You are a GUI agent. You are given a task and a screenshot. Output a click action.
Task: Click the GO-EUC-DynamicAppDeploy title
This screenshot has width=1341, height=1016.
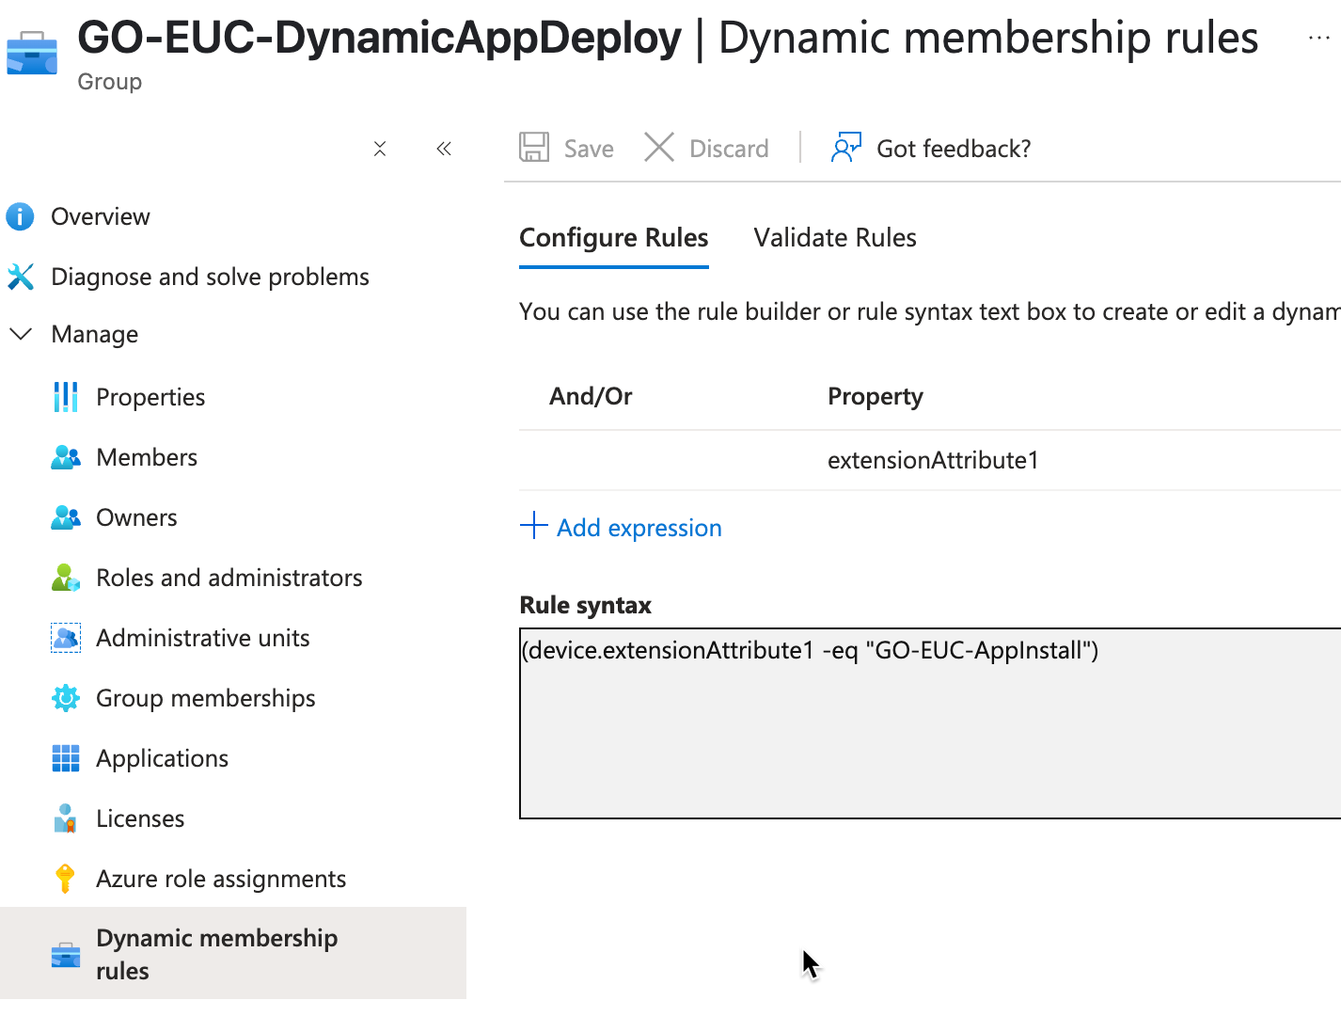pyautogui.click(x=380, y=38)
